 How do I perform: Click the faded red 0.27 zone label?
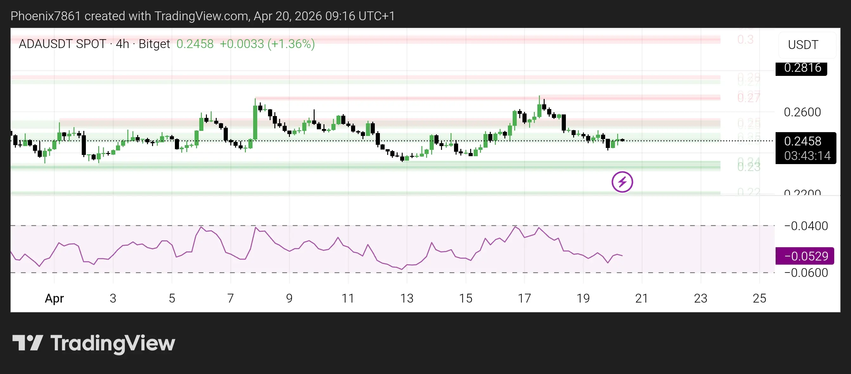pos(749,98)
